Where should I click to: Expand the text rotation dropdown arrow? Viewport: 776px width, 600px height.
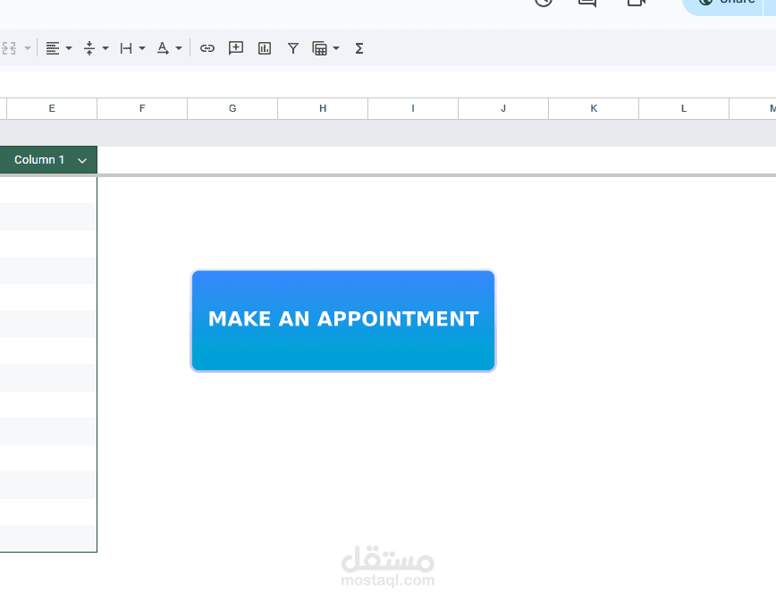tap(179, 48)
